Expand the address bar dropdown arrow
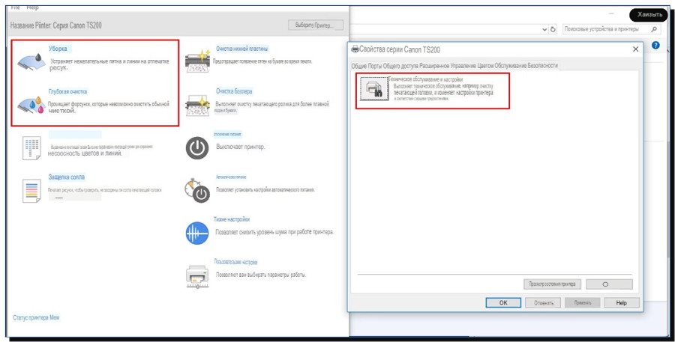 pyautogui.click(x=544, y=30)
